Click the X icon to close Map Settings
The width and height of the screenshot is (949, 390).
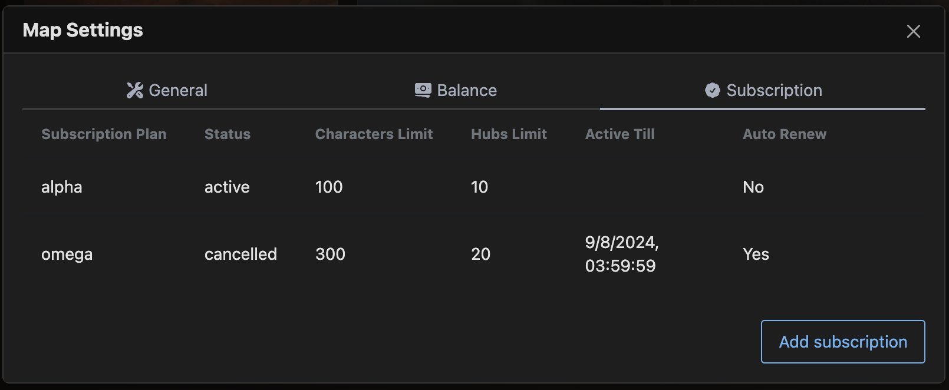(914, 32)
